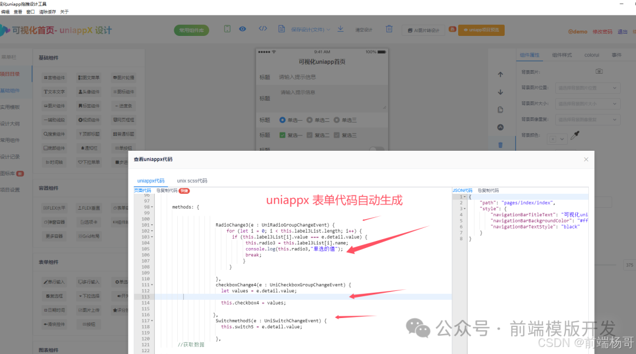Collapse code fold at line 98
Image resolution: width=636 pixels, height=354 pixels.
[152, 207]
